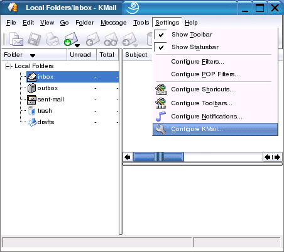The image size is (284, 252).
Task: Open the Go menu
Action: tap(64, 23)
